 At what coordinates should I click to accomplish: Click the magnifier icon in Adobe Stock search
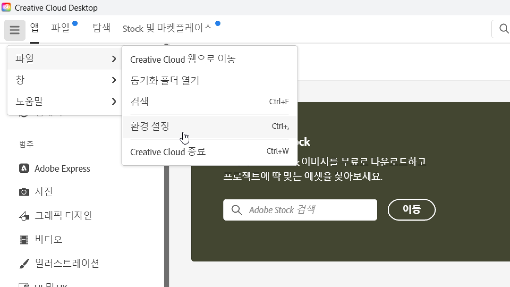click(x=236, y=210)
